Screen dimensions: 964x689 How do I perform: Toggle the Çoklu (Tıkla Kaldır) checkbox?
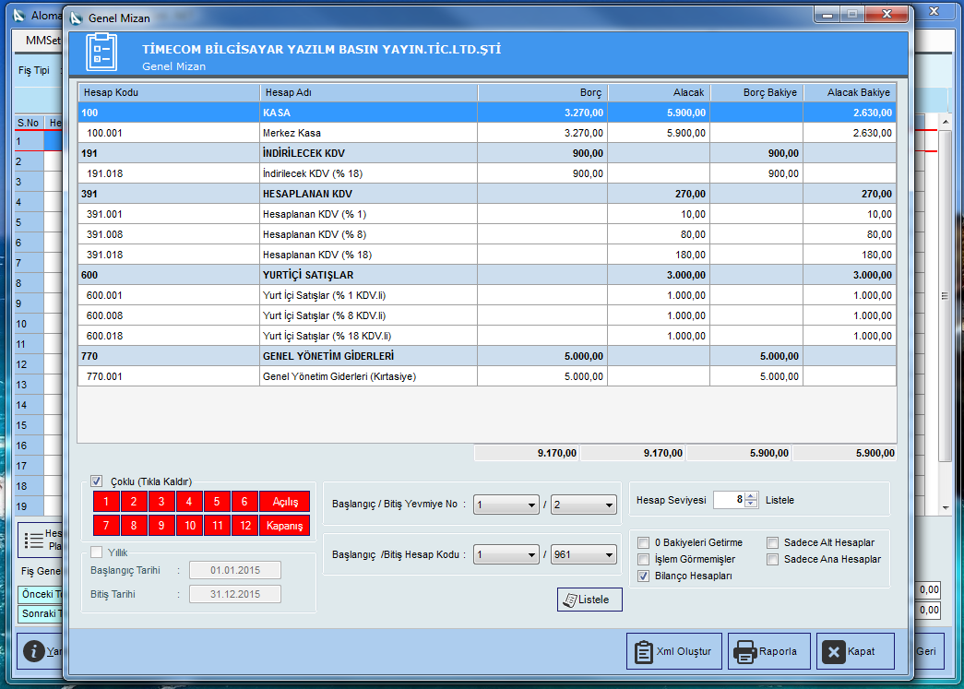[97, 481]
